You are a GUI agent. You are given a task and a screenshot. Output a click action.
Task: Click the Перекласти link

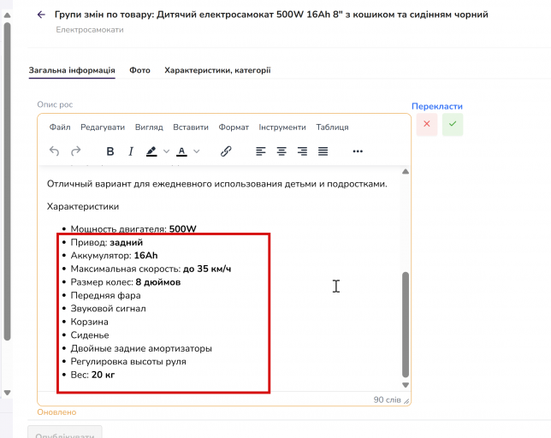[437, 106]
